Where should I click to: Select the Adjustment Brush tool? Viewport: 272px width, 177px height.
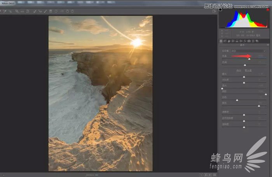point(45,12)
